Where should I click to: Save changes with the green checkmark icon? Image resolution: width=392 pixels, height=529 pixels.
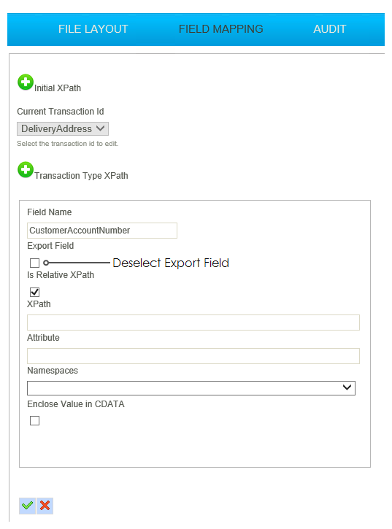coord(27,506)
